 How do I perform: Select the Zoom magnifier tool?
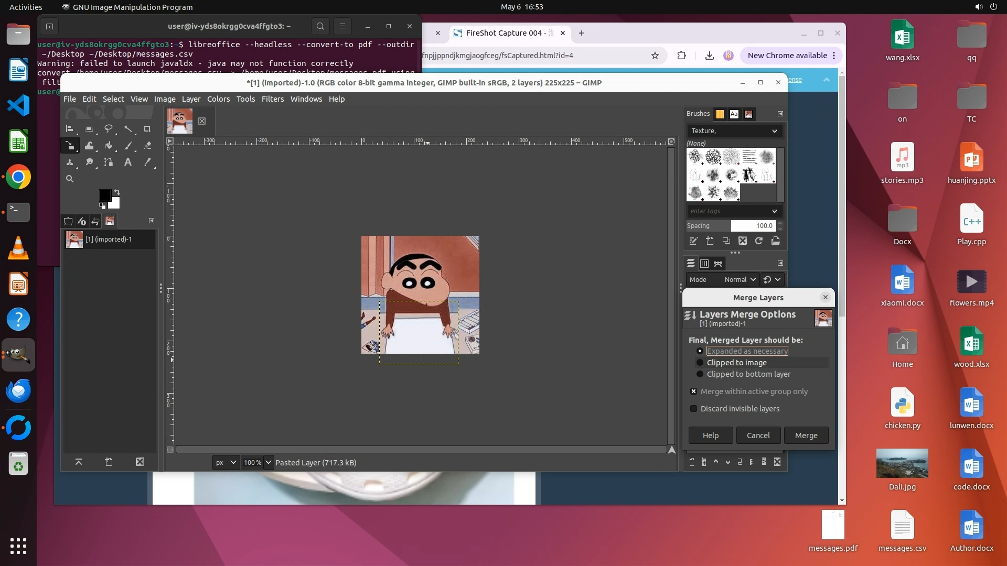click(x=69, y=179)
